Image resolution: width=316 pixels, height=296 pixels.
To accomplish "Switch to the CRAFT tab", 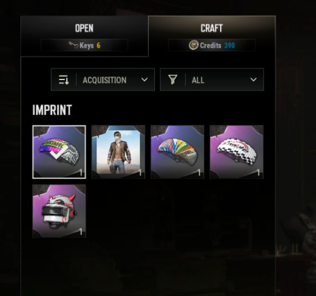I will [212, 36].
